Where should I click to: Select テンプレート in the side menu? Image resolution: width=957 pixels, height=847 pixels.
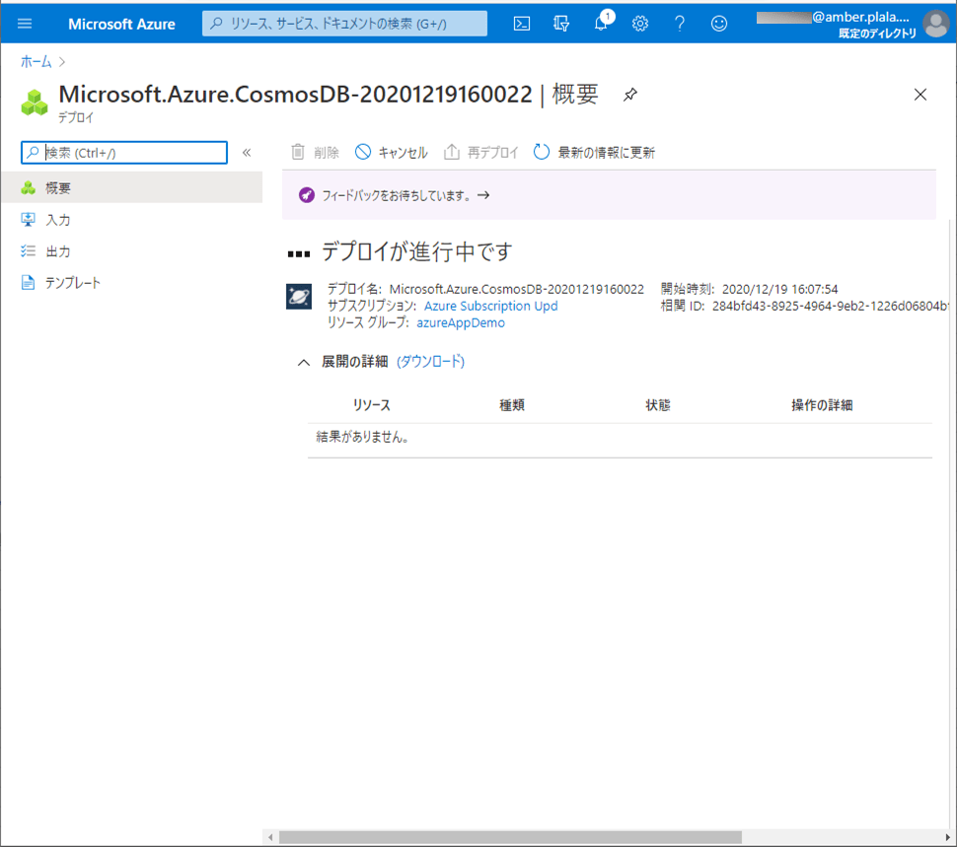[132, 283]
